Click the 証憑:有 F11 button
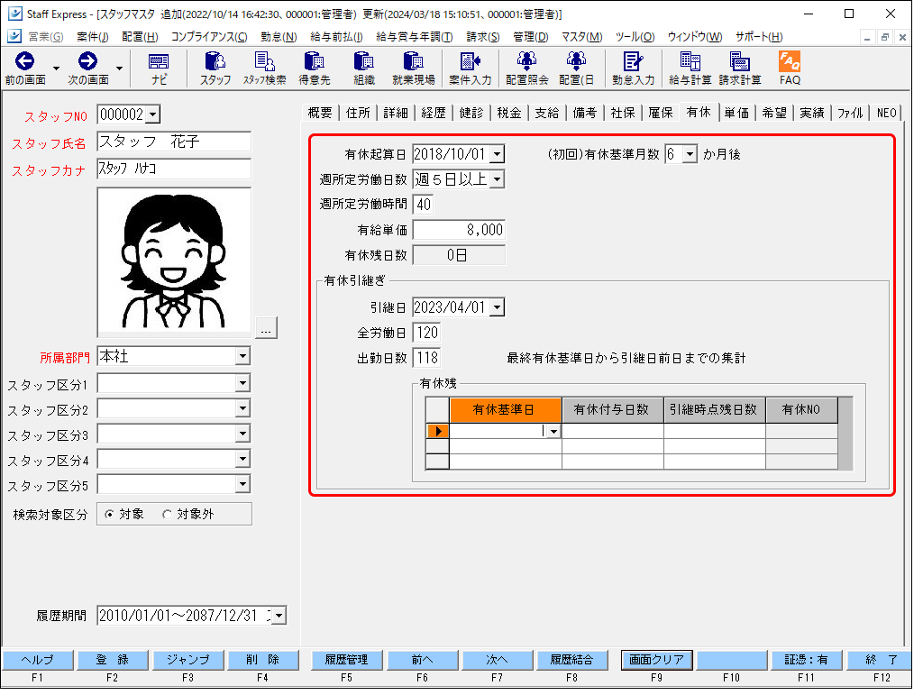 tap(807, 660)
